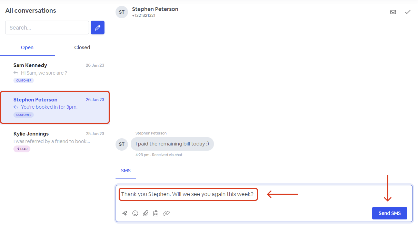Screen dimensions: 418x227
Task: Switch to the Closed conversations tab
Action: (82, 47)
